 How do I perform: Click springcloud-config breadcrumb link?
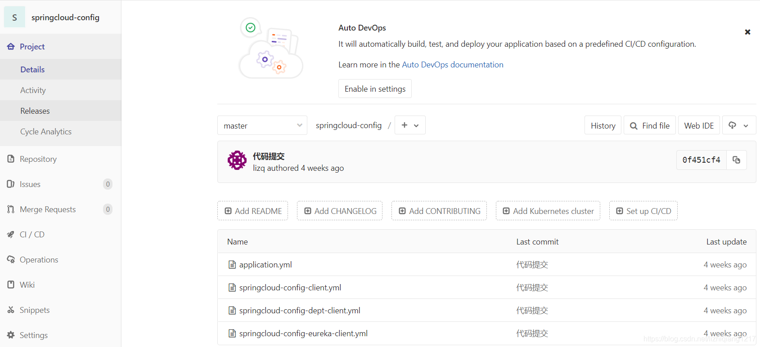[349, 125]
